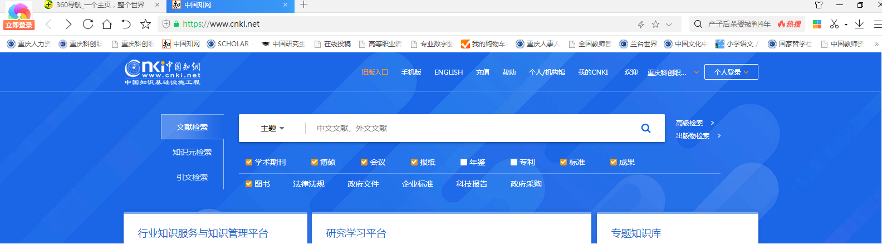882x244 pixels.
Task: Open 旧版入口 old version link
Action: [375, 72]
